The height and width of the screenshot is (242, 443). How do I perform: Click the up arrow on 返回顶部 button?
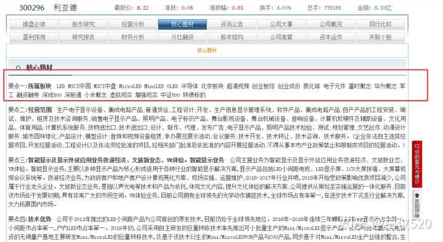click(x=417, y=195)
